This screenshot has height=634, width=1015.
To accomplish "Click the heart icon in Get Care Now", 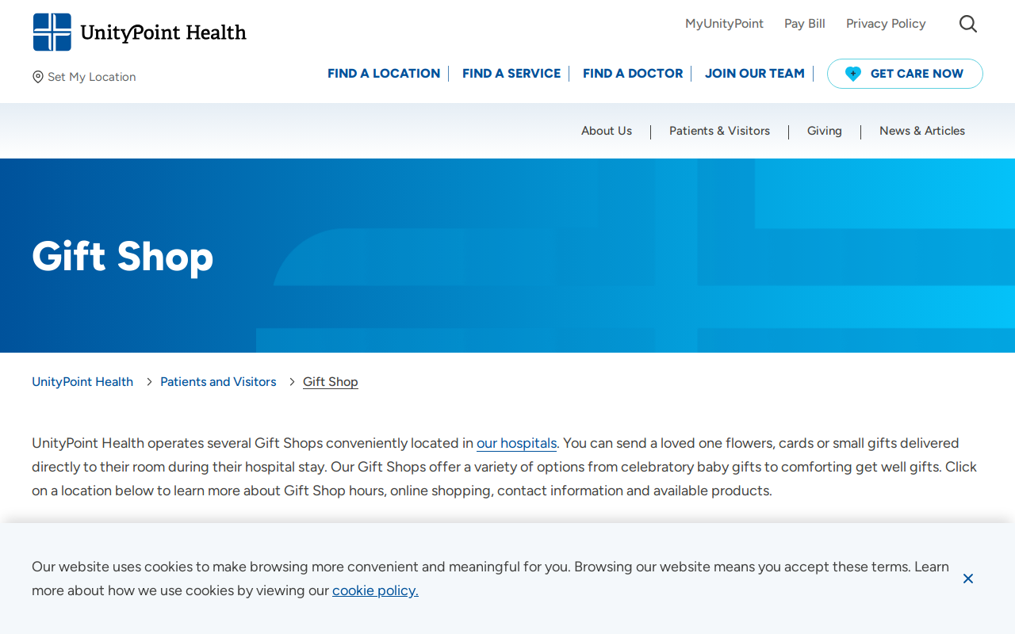I will pyautogui.click(x=853, y=74).
